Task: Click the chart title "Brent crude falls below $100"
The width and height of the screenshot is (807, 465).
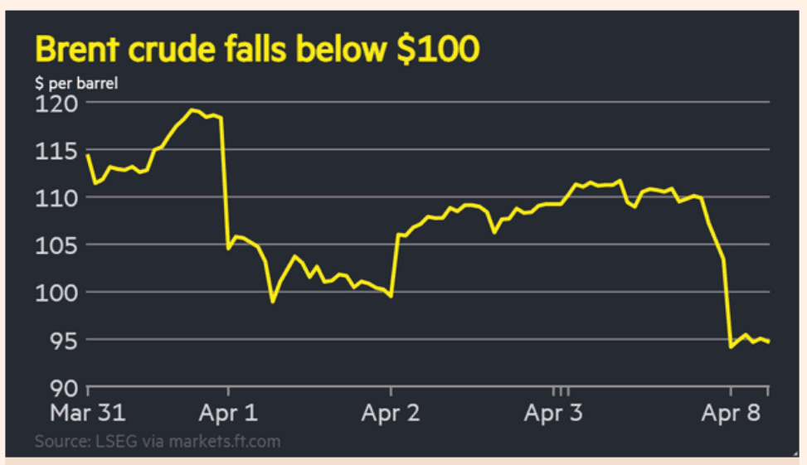Action: [257, 51]
